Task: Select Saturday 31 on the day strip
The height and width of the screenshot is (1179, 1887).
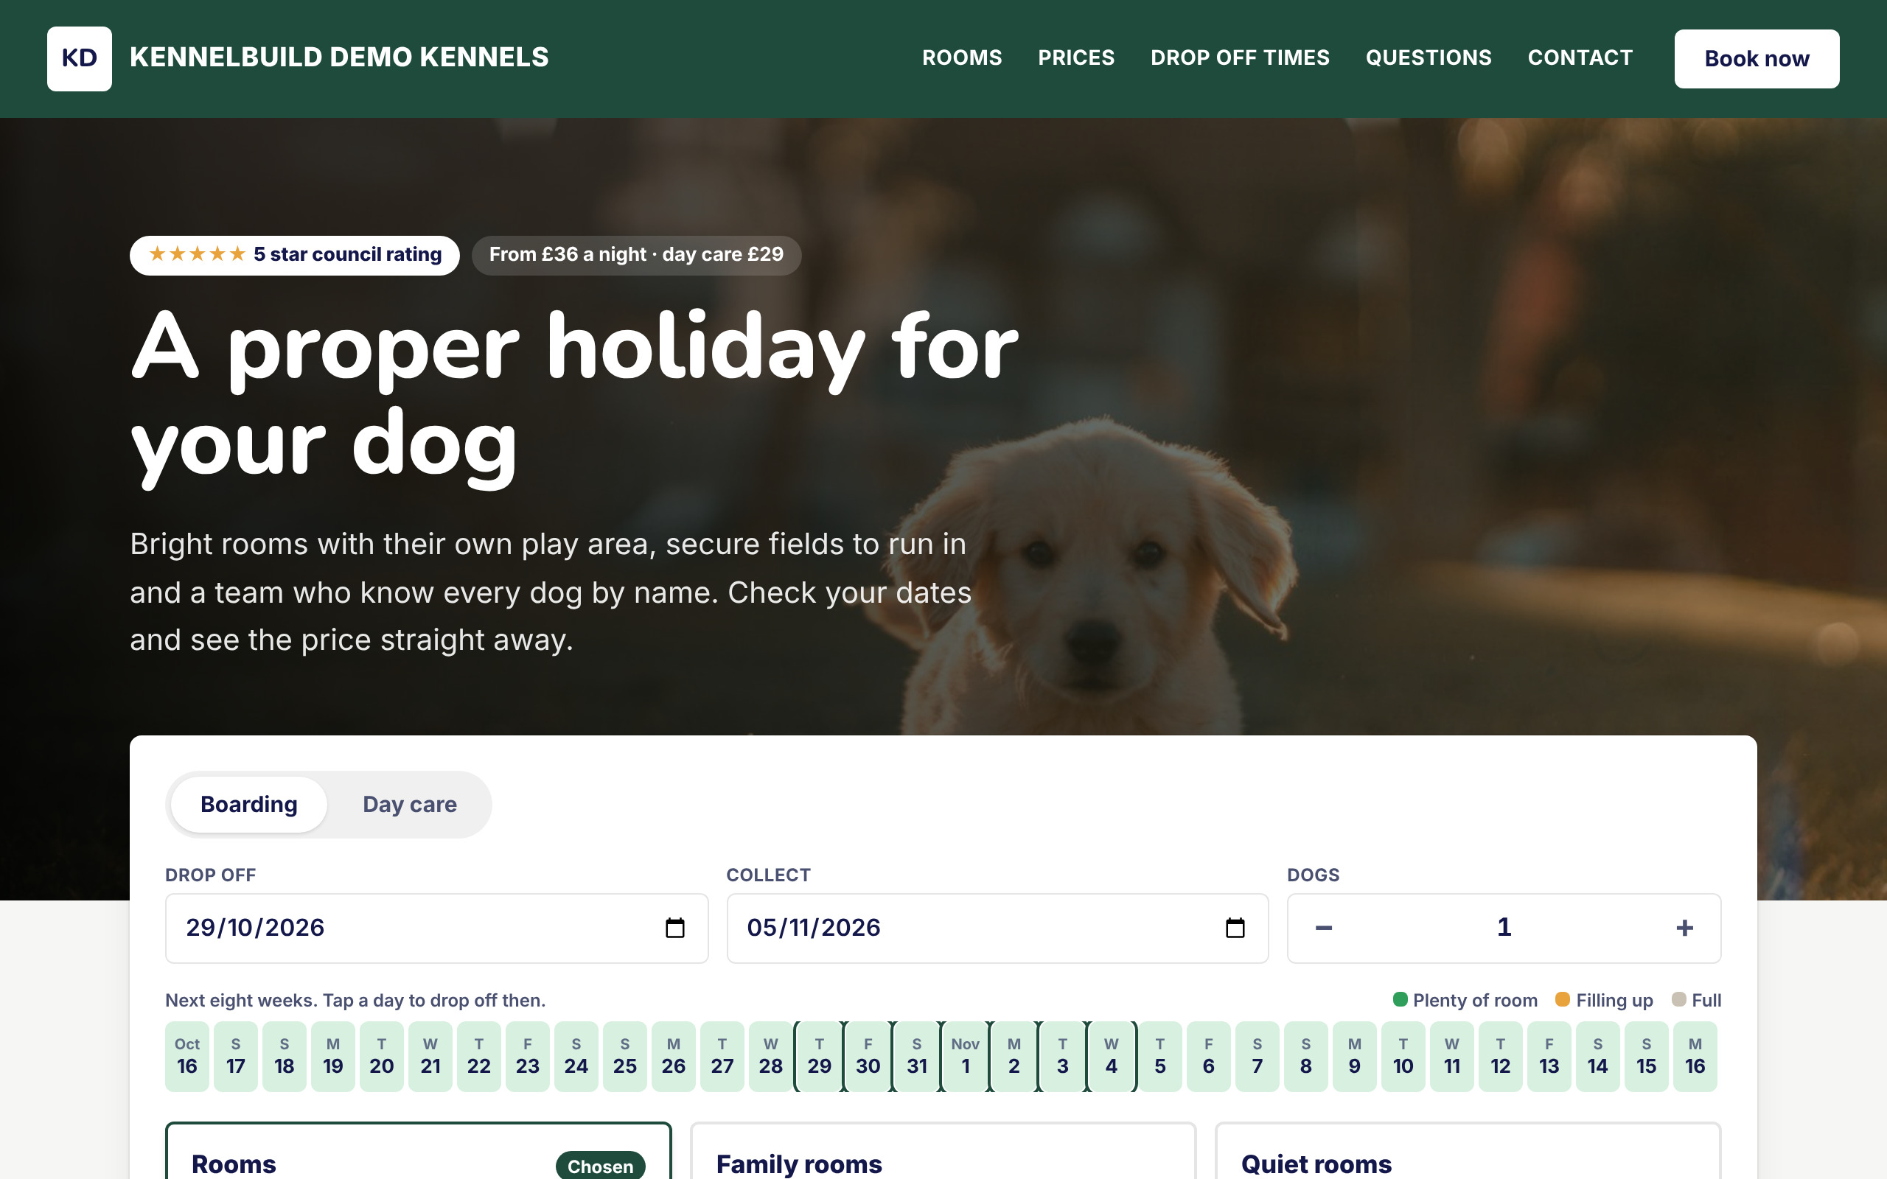Action: pyautogui.click(x=917, y=1056)
